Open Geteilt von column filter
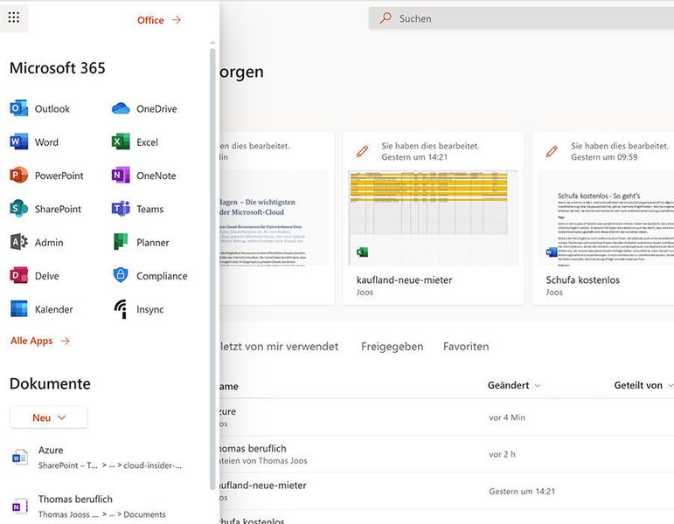The height and width of the screenshot is (524, 674). tap(643, 385)
